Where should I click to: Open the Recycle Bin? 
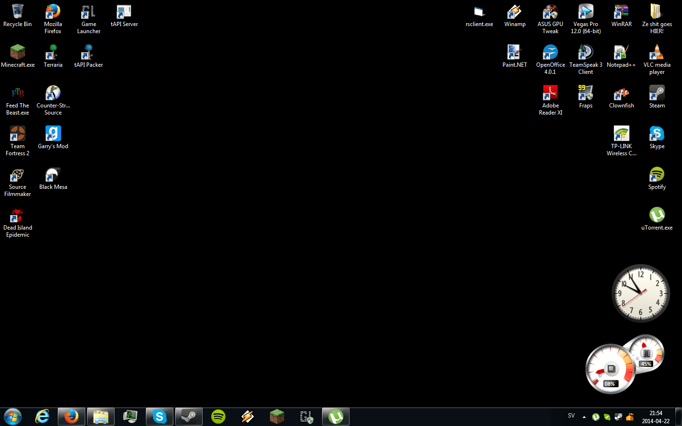coord(18,11)
